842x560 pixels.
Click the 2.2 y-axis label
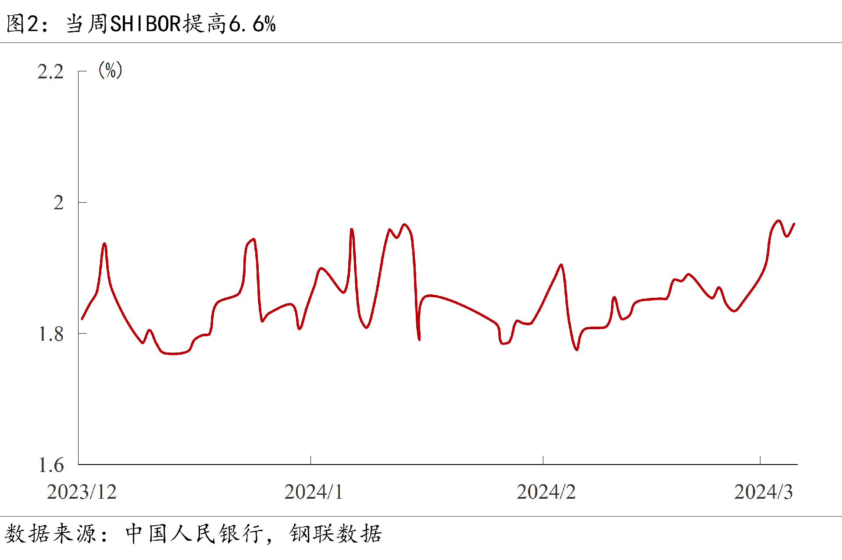pos(50,72)
